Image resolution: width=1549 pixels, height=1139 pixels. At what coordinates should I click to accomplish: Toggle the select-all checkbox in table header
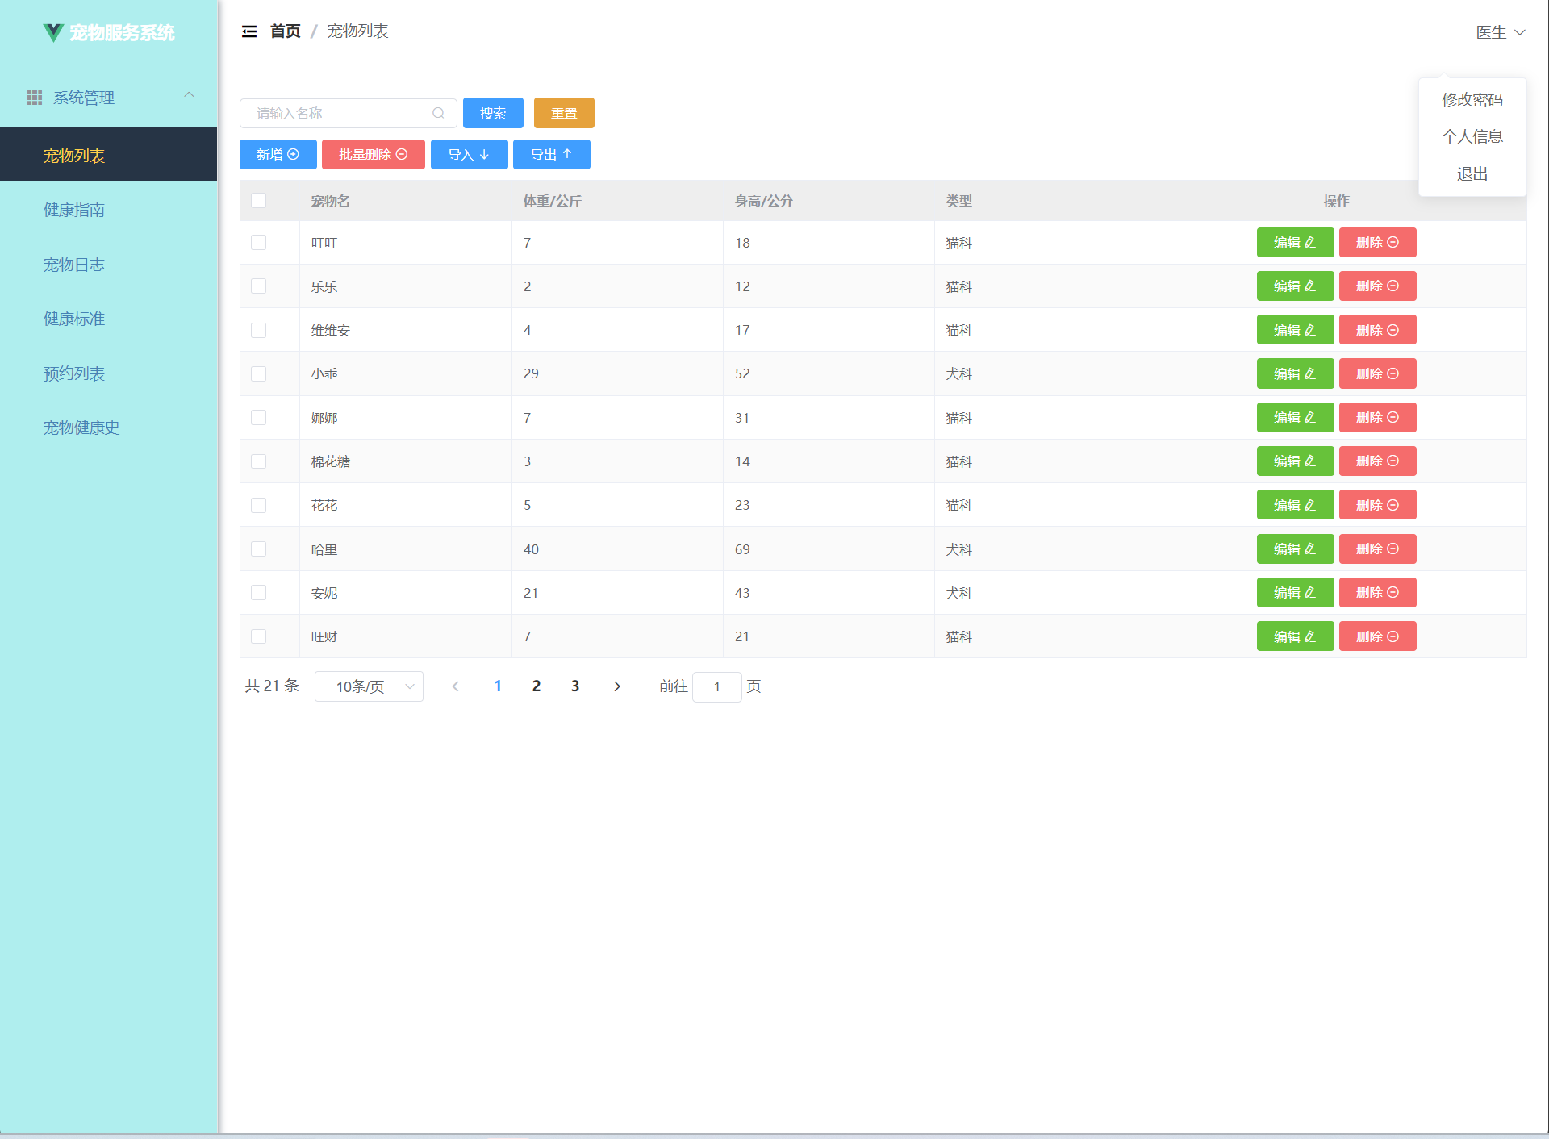(258, 200)
